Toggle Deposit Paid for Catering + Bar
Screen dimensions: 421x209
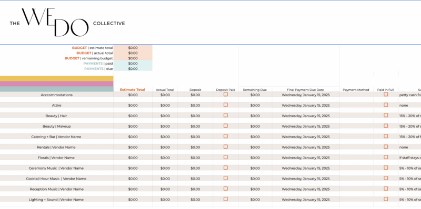pyautogui.click(x=226, y=136)
